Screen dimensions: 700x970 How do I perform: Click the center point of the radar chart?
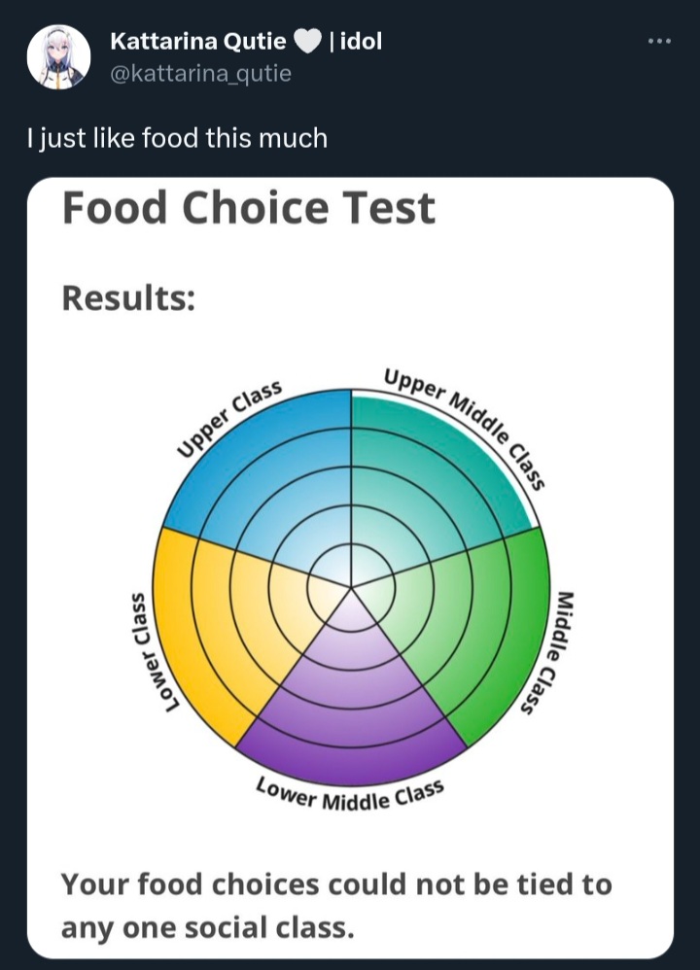point(352,586)
